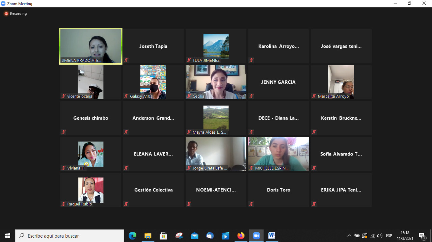Click the Zoom icon in taskbar

[256, 236]
